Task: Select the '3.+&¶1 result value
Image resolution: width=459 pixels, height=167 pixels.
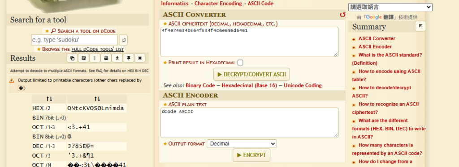Action: point(81,155)
